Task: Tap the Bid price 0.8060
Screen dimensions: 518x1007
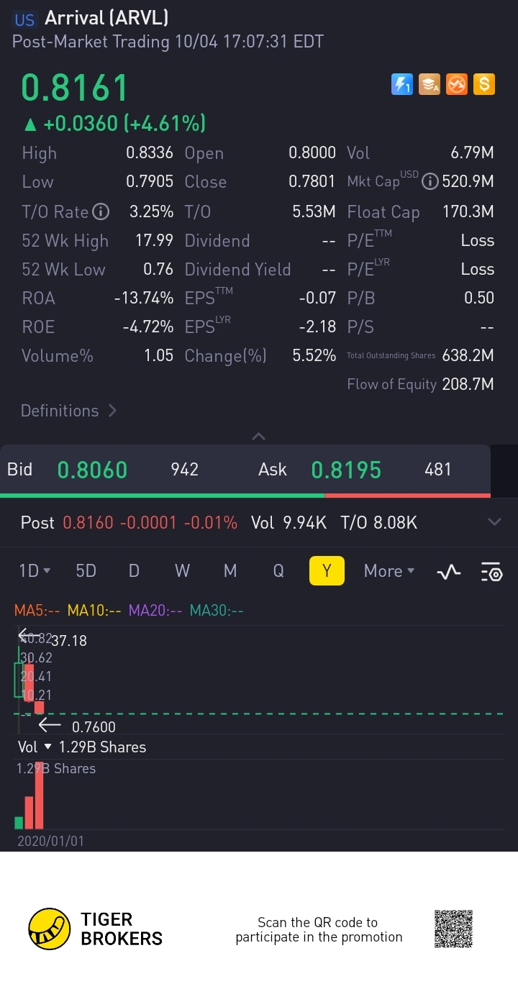Action: pyautogui.click(x=92, y=470)
